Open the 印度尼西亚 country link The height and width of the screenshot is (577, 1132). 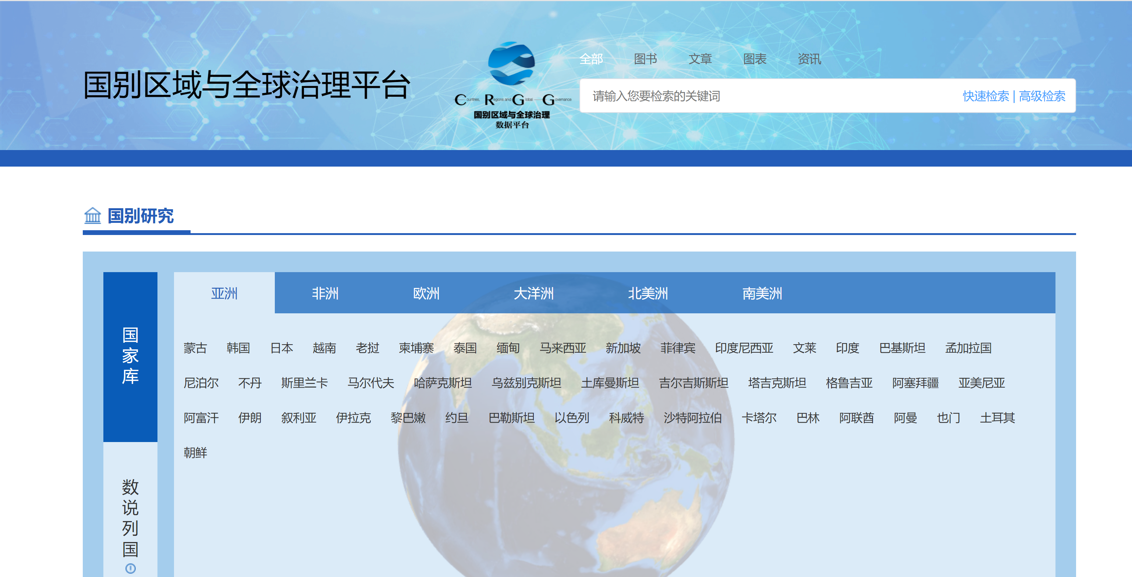tap(744, 348)
